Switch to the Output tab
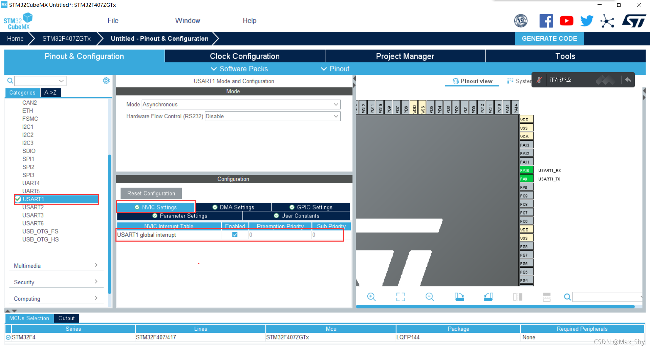Image resolution: width=650 pixels, height=349 pixels. [x=66, y=319]
